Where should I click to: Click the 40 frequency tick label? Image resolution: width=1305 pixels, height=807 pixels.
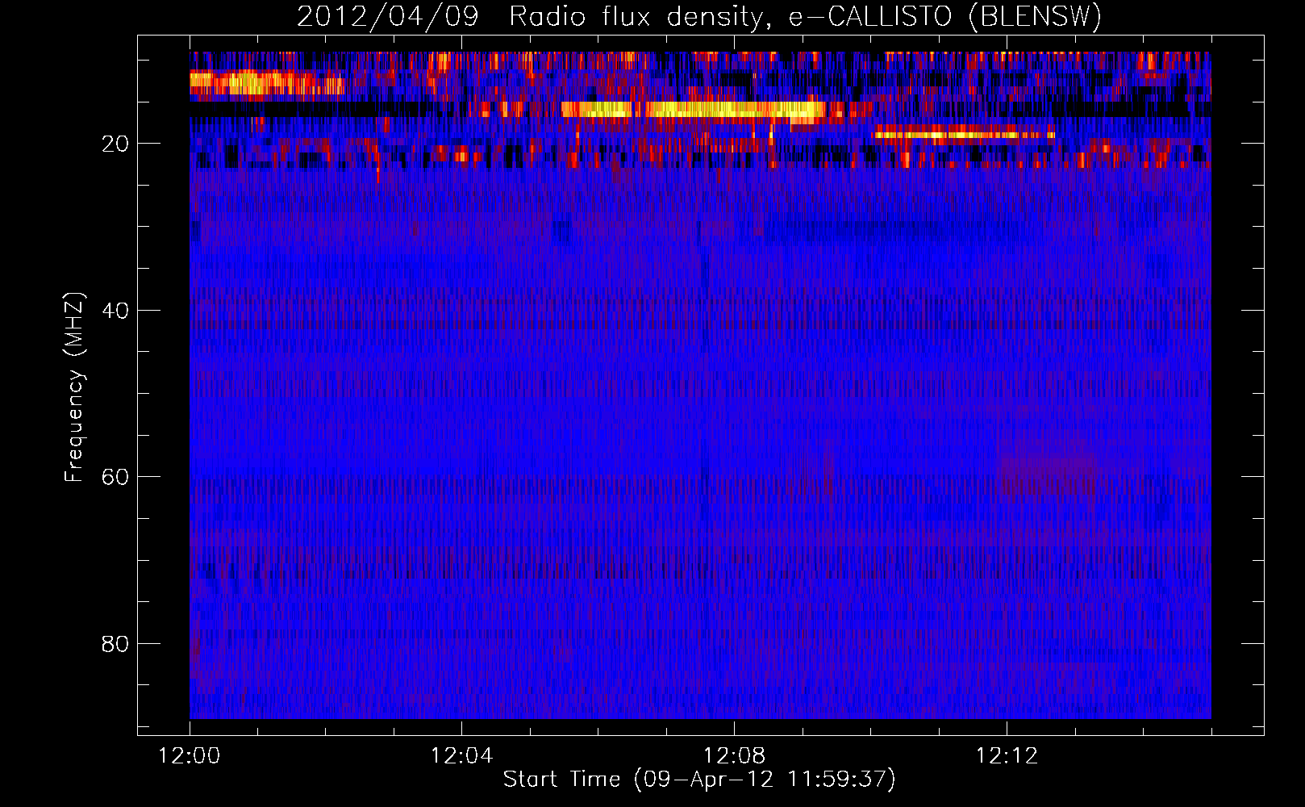(x=116, y=311)
